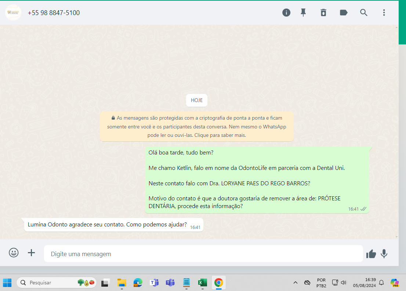Click the Lumina Odonto reply message
The width and height of the screenshot is (406, 291).
pos(114,225)
